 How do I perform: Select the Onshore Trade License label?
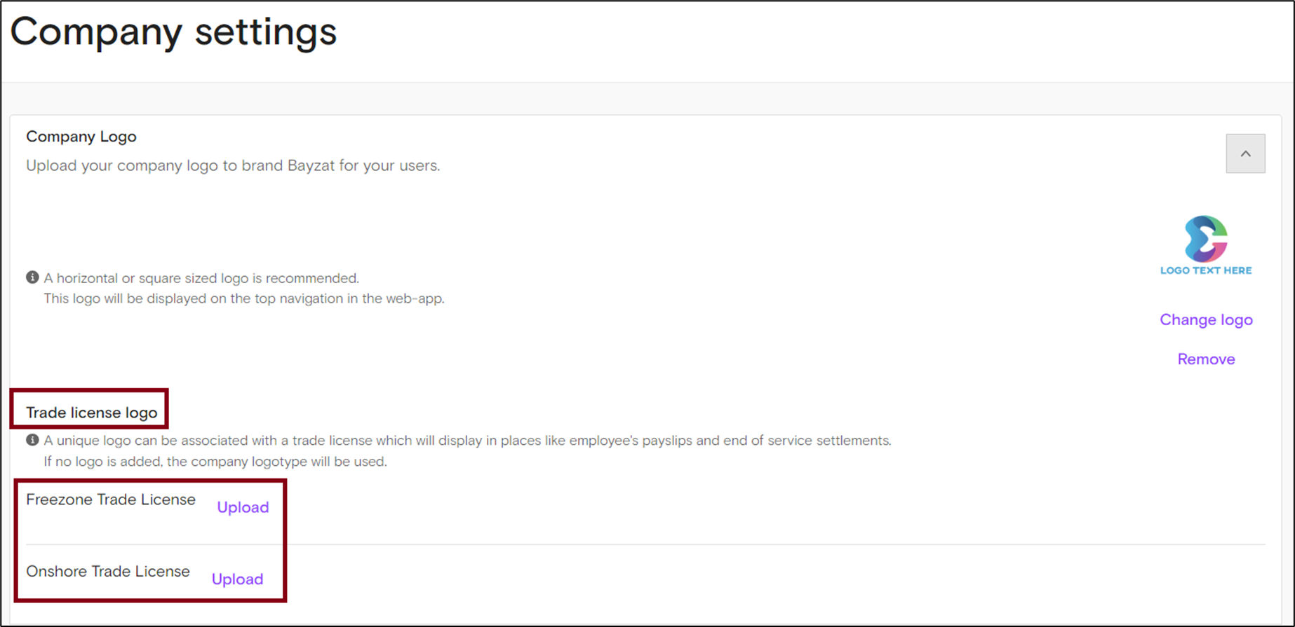pyautogui.click(x=108, y=572)
